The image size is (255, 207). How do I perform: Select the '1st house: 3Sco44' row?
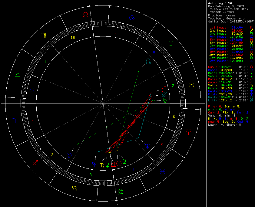coord(230,28)
